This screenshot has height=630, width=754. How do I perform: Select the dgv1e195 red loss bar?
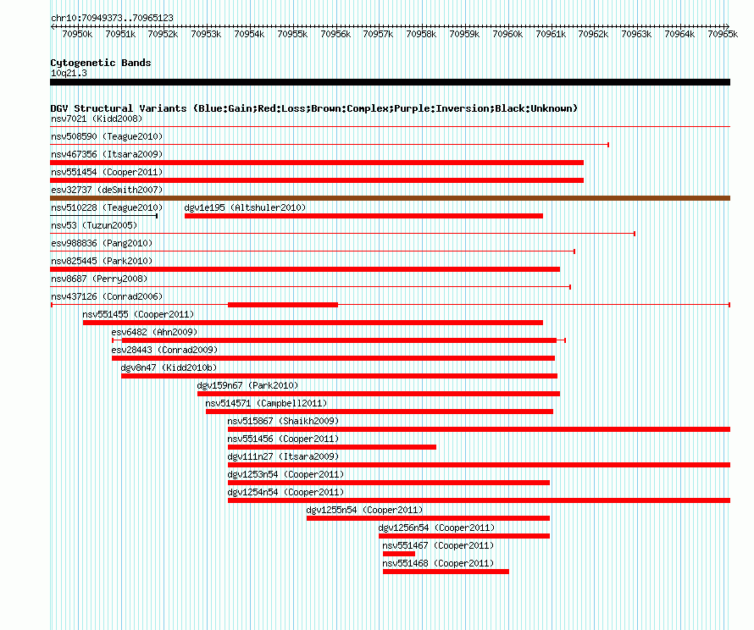pos(363,216)
